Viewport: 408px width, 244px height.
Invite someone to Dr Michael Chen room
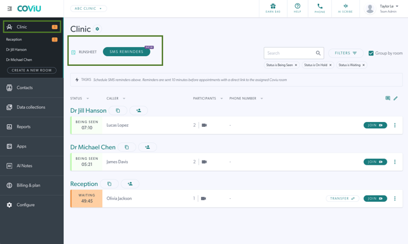[x=147, y=147]
